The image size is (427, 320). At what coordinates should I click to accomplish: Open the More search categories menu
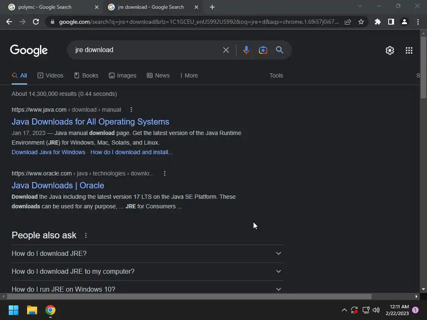[189, 75]
